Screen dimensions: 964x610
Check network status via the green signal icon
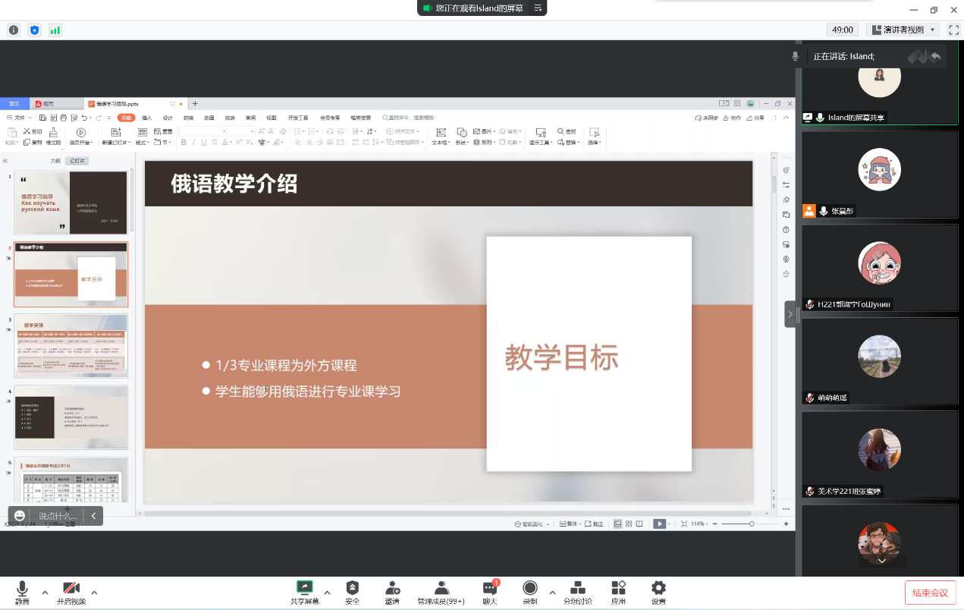coord(55,30)
